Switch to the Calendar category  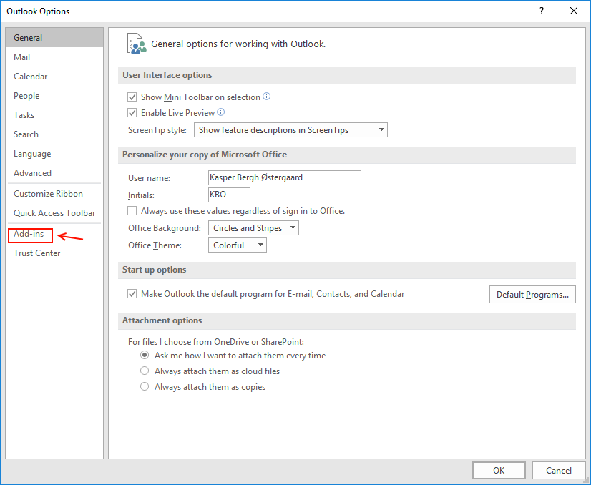[54, 77]
